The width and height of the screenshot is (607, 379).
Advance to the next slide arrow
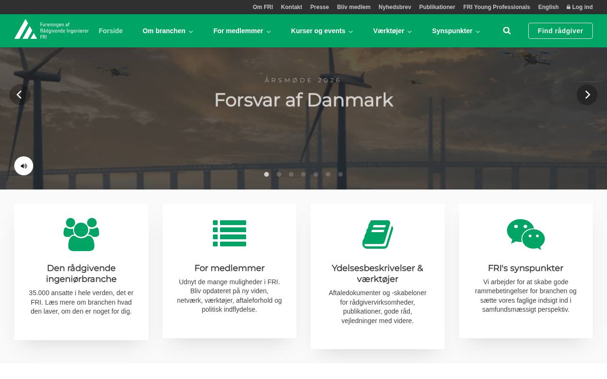click(x=587, y=95)
